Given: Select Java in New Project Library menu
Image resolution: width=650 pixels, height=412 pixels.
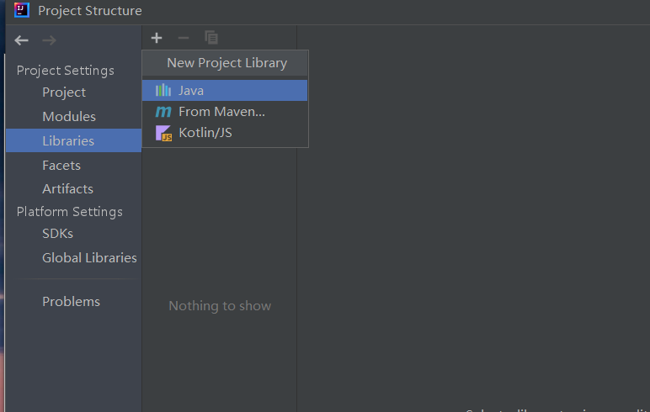Looking at the screenshot, I should tap(225, 90).
